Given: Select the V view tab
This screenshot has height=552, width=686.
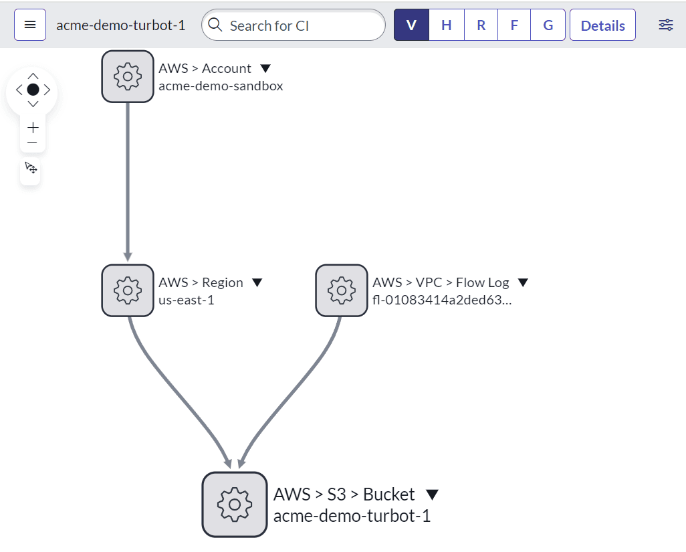Looking at the screenshot, I should [411, 25].
